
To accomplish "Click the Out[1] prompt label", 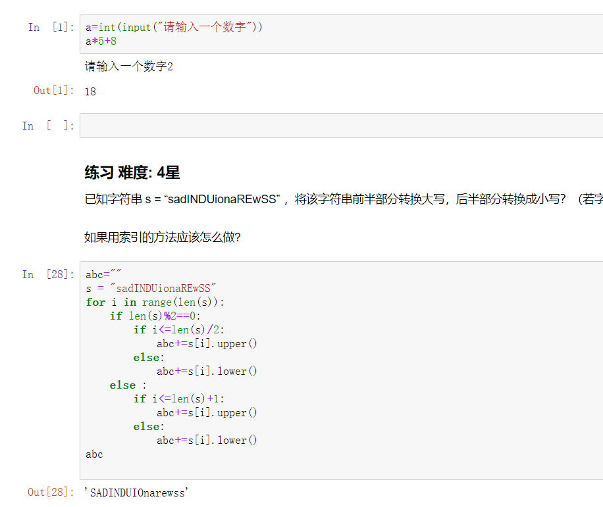I will (x=53, y=90).
